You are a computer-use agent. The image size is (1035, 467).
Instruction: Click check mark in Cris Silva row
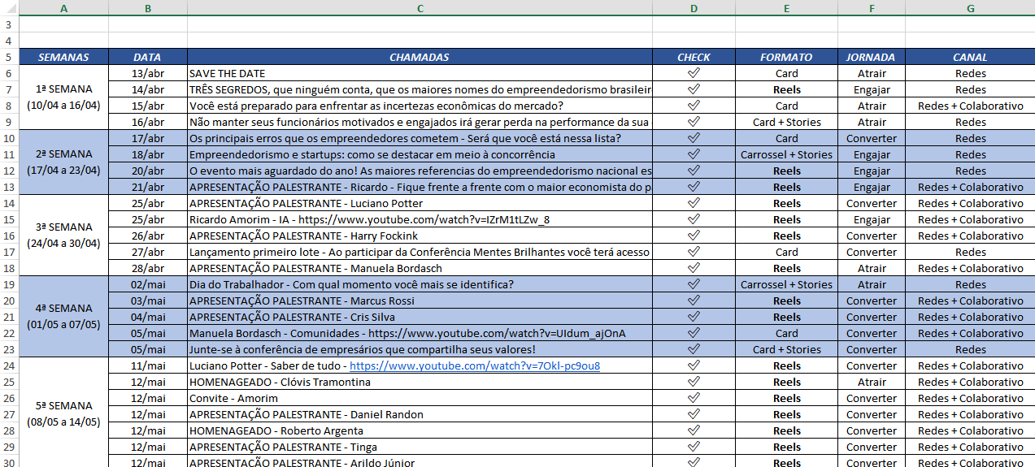click(x=694, y=317)
